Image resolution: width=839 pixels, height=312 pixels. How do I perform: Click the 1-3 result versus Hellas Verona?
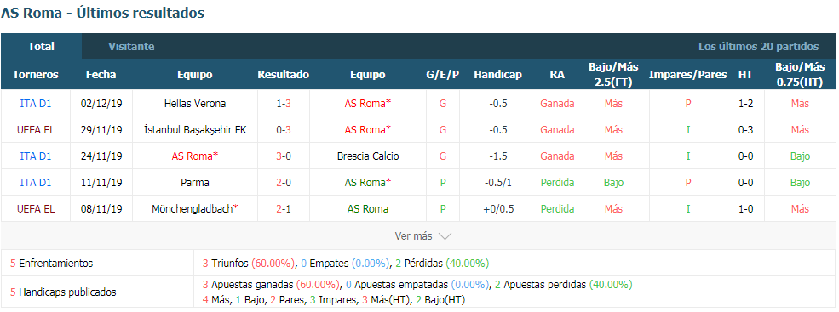click(x=284, y=104)
